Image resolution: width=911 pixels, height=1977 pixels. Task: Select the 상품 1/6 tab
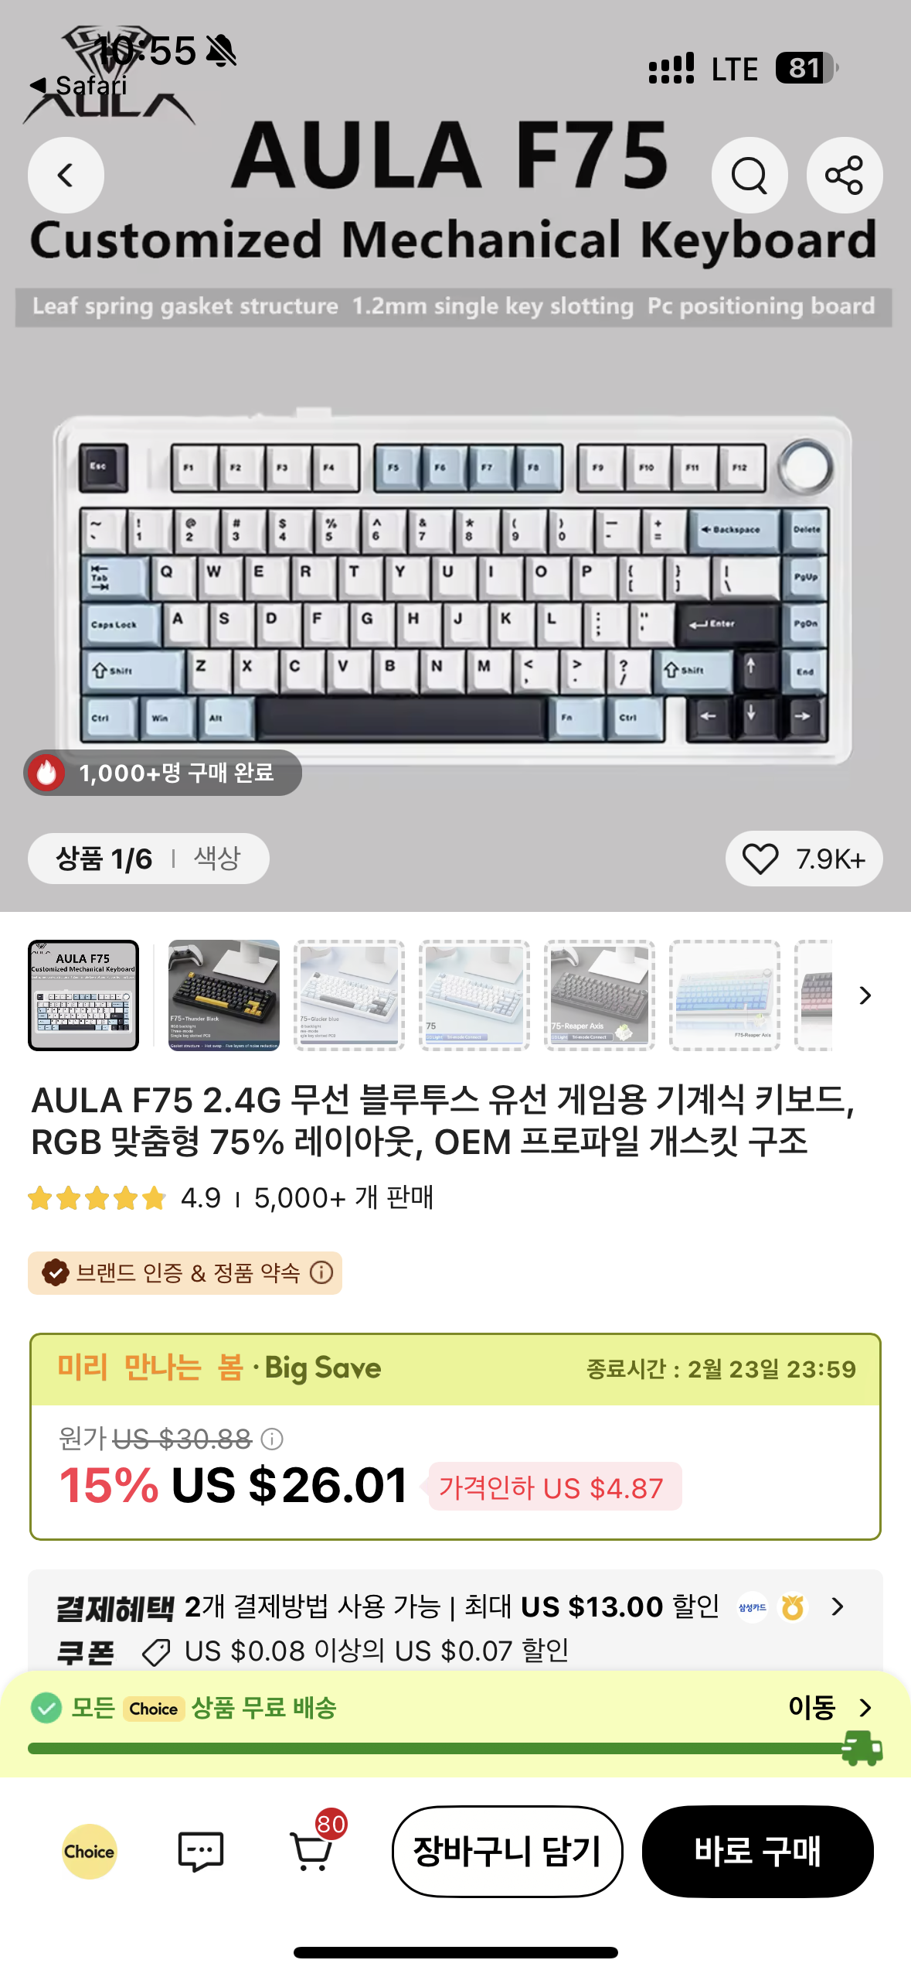pyautogui.click(x=104, y=859)
